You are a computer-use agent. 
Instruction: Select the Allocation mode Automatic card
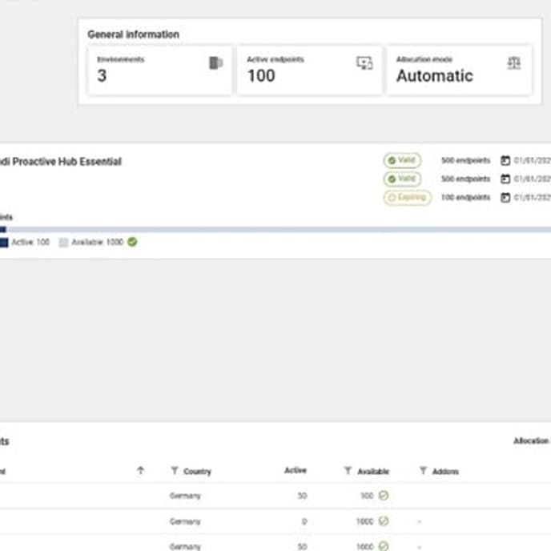click(x=459, y=70)
